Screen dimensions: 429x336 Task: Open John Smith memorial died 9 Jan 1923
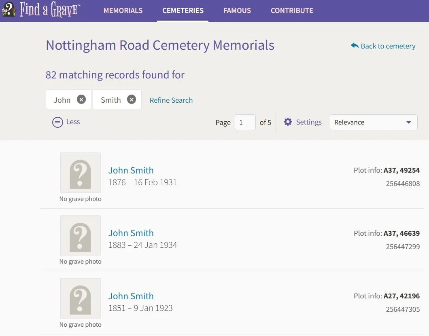click(131, 296)
